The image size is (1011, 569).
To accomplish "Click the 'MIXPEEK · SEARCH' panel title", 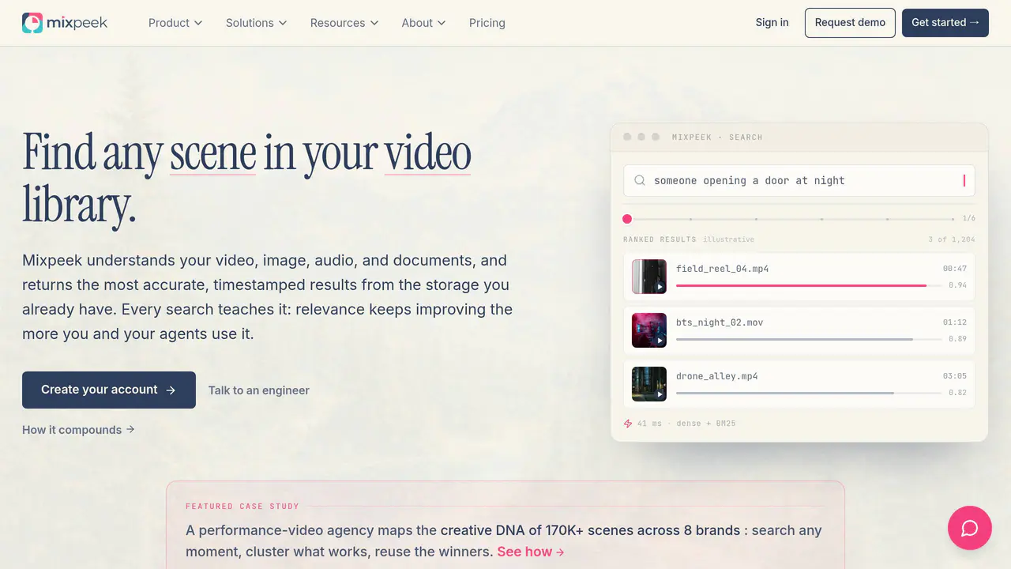I will pyautogui.click(x=717, y=138).
